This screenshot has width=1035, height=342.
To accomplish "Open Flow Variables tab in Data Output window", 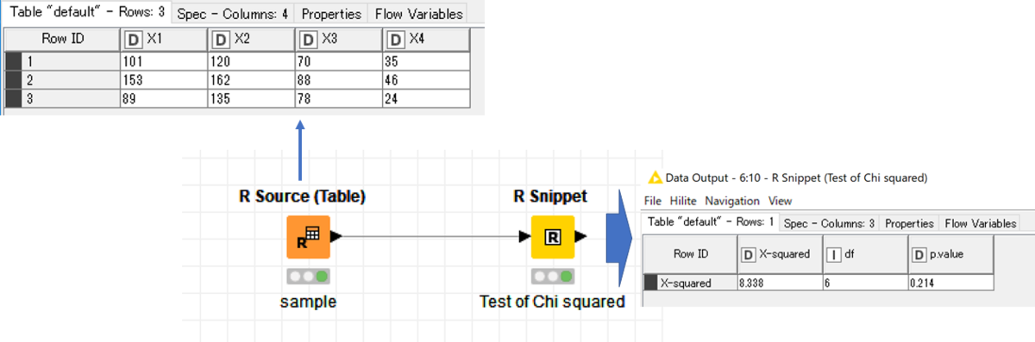I will [981, 223].
